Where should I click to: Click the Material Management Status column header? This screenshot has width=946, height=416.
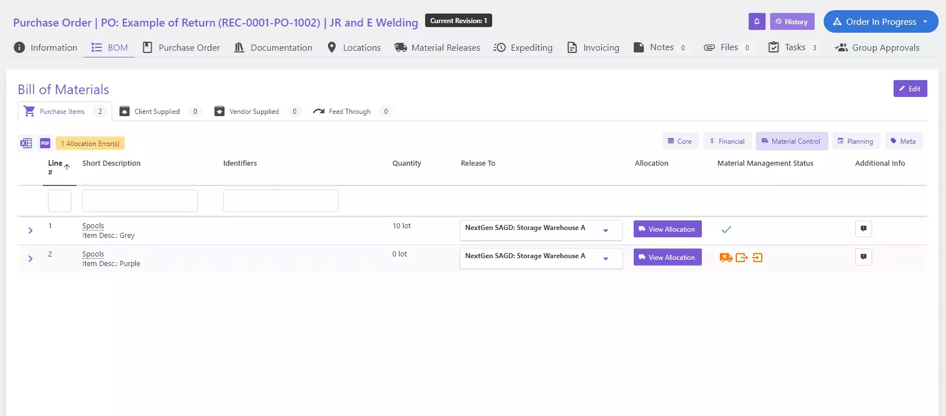765,163
